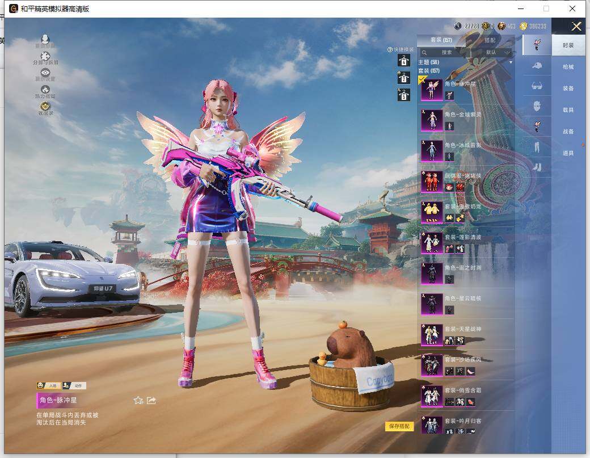Click the gold coin currency icon
The height and width of the screenshot is (458, 590).
(524, 26)
